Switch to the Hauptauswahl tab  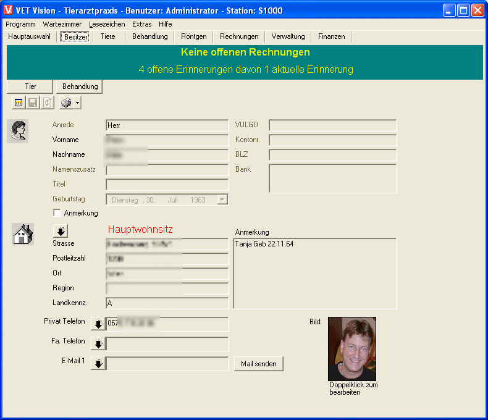[x=29, y=36]
